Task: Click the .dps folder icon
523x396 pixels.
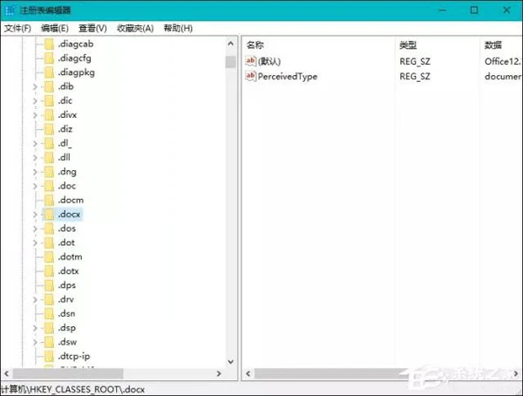Action: click(49, 285)
